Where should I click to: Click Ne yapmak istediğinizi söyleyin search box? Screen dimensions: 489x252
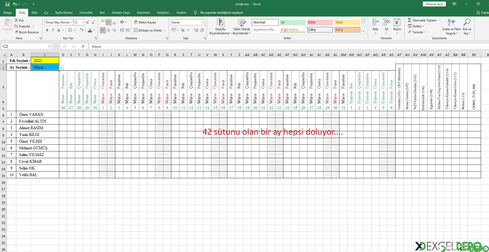pos(221,12)
